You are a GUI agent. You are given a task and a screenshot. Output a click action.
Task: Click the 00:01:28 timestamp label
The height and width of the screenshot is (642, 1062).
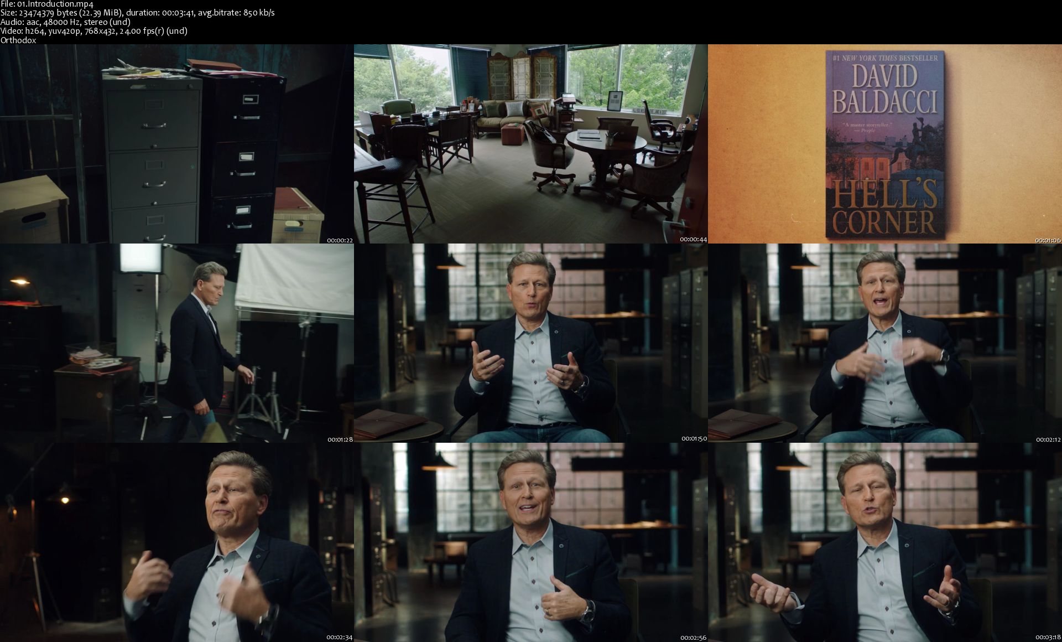340,439
